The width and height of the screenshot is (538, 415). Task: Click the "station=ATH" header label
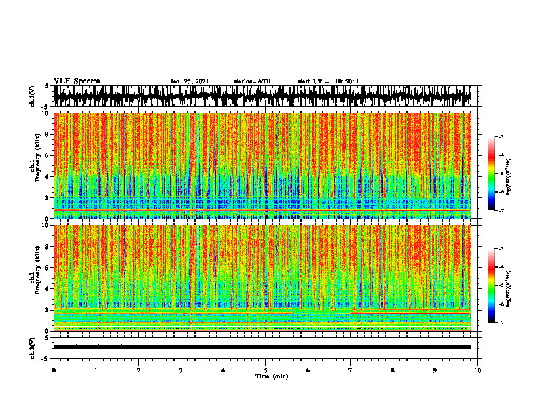pyautogui.click(x=252, y=81)
